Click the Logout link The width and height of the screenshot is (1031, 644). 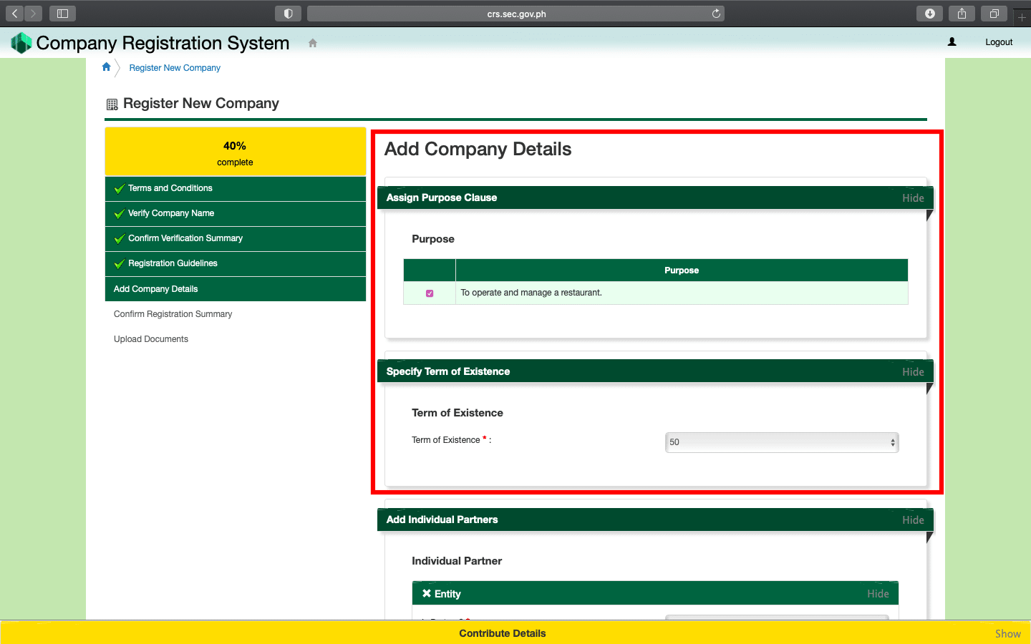click(x=998, y=42)
